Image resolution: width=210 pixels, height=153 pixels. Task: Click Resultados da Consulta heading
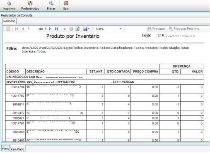click(x=17, y=15)
